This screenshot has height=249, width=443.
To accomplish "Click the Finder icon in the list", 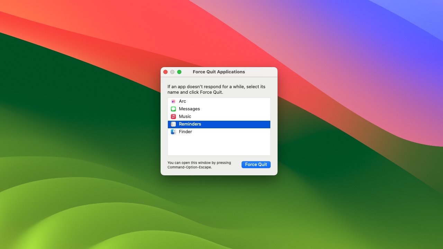I will click(x=173, y=131).
